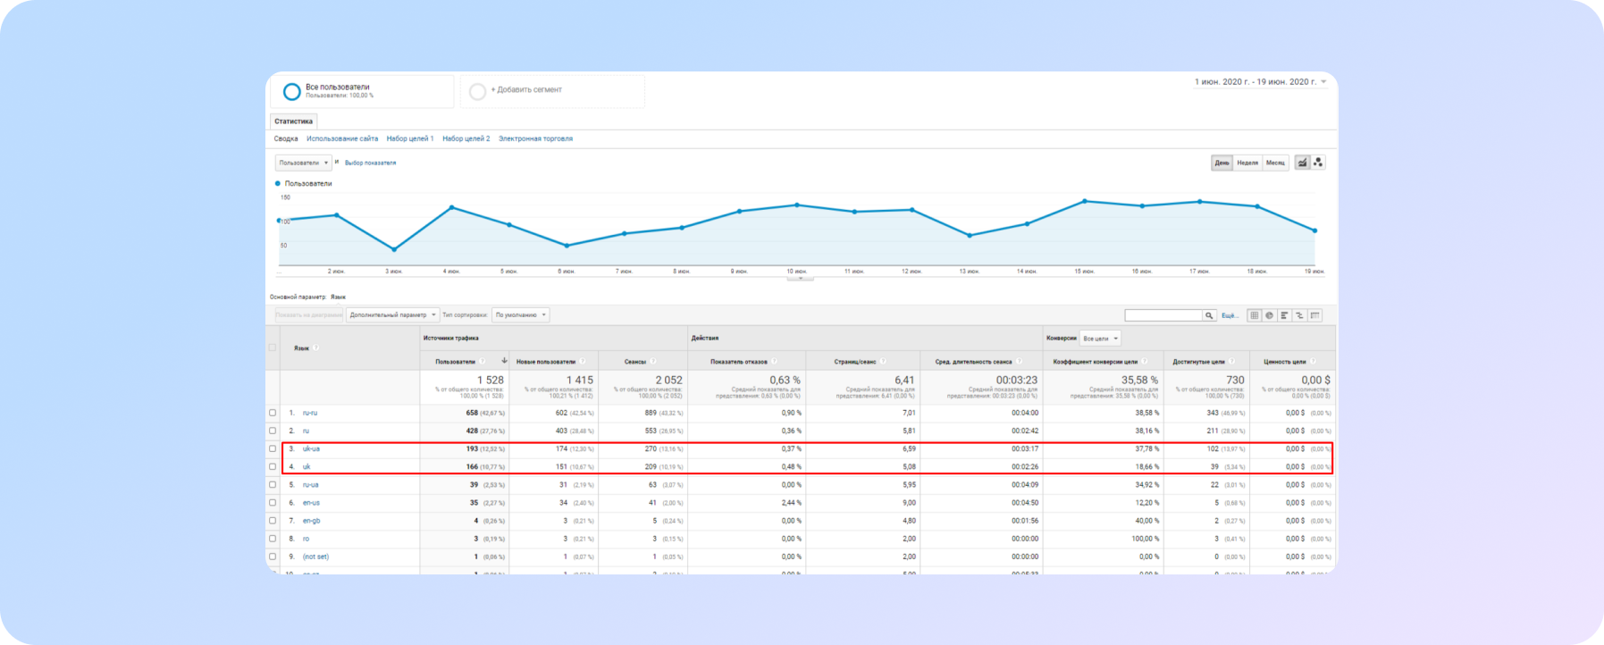Click Добавить сегмент

[526, 89]
